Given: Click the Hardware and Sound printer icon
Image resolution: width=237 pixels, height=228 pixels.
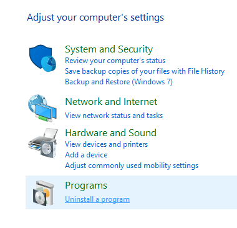Looking at the screenshot, I should click(43, 143).
